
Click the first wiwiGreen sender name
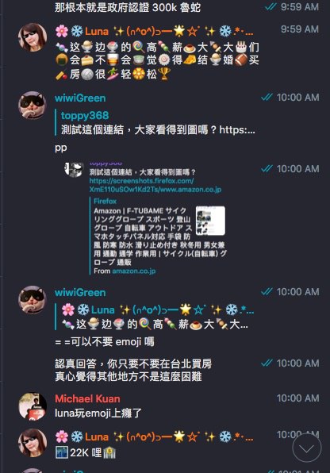pos(80,98)
